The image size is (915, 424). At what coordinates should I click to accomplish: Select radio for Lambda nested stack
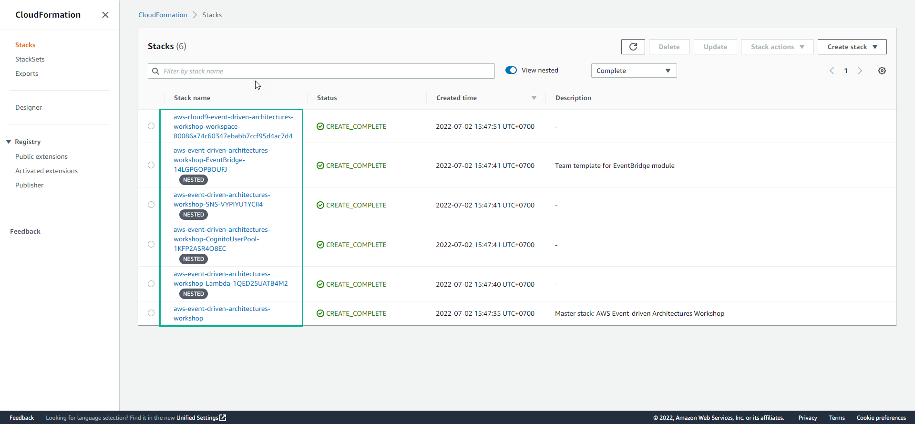click(151, 284)
